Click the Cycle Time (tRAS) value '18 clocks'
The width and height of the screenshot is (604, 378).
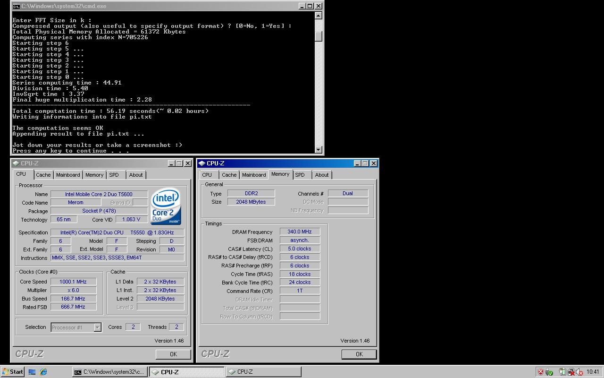pyautogui.click(x=300, y=274)
